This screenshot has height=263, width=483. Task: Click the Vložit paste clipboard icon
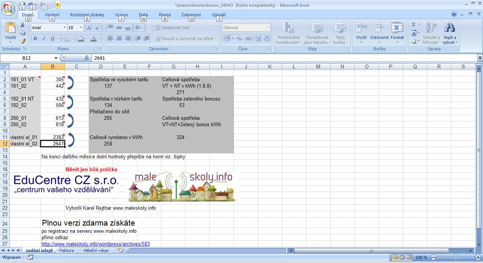[x=10, y=28]
